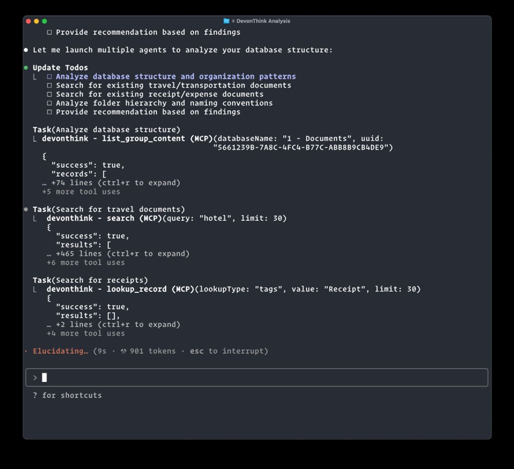Screen dimensions: 514x469
Task: Click the gray bullet beside Task(Search for travel documents)
Action: (x=26, y=209)
